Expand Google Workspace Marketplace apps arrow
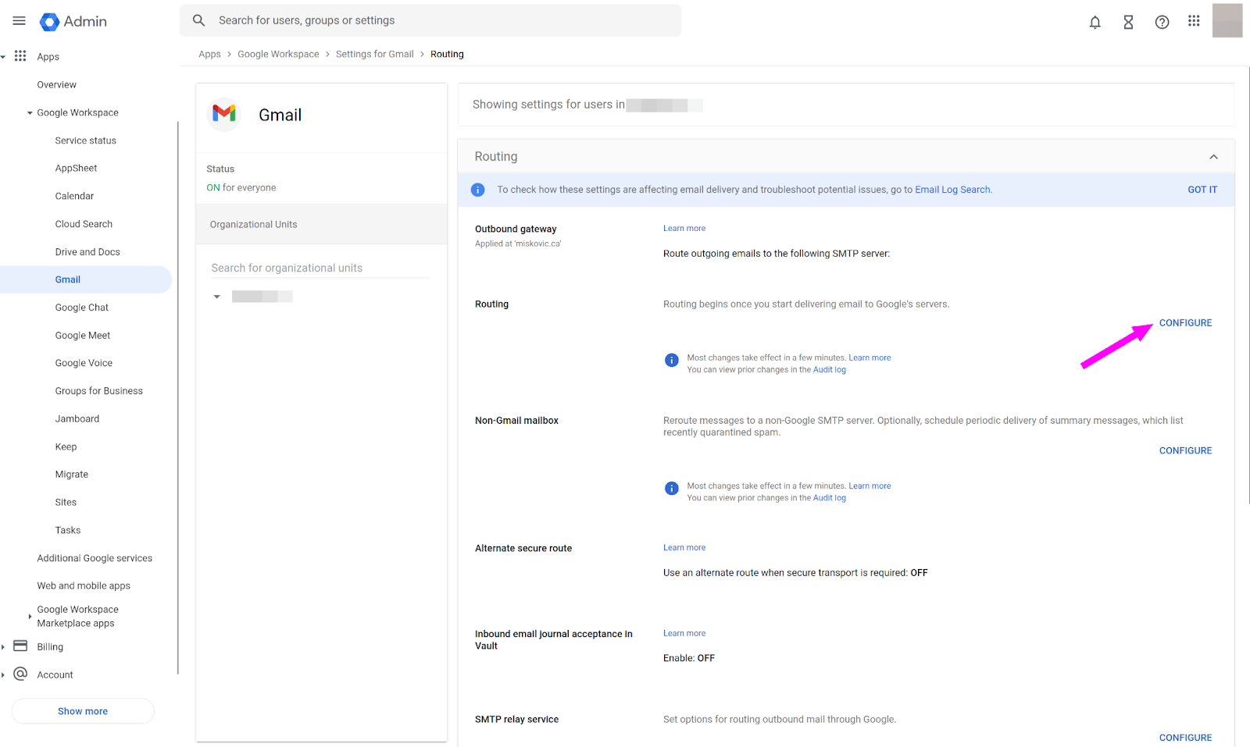The height and width of the screenshot is (747, 1250). coord(30,616)
